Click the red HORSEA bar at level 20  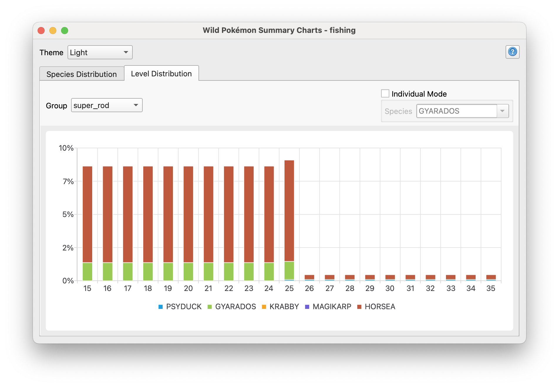(x=188, y=214)
